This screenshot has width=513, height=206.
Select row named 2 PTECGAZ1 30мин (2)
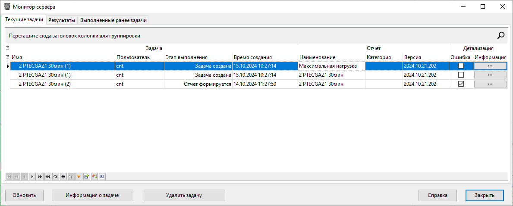coord(63,84)
